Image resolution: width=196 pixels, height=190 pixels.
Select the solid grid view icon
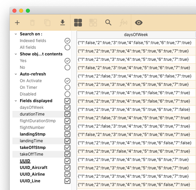[78, 23]
